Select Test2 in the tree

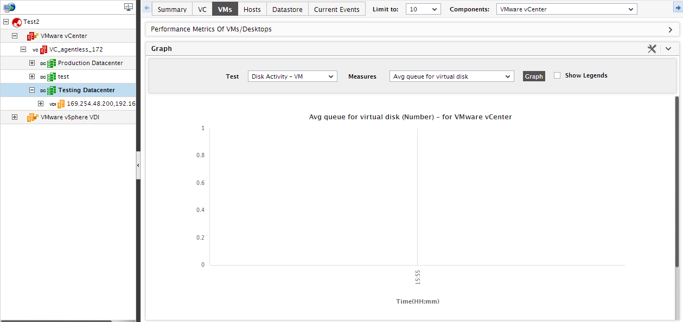[x=31, y=22]
